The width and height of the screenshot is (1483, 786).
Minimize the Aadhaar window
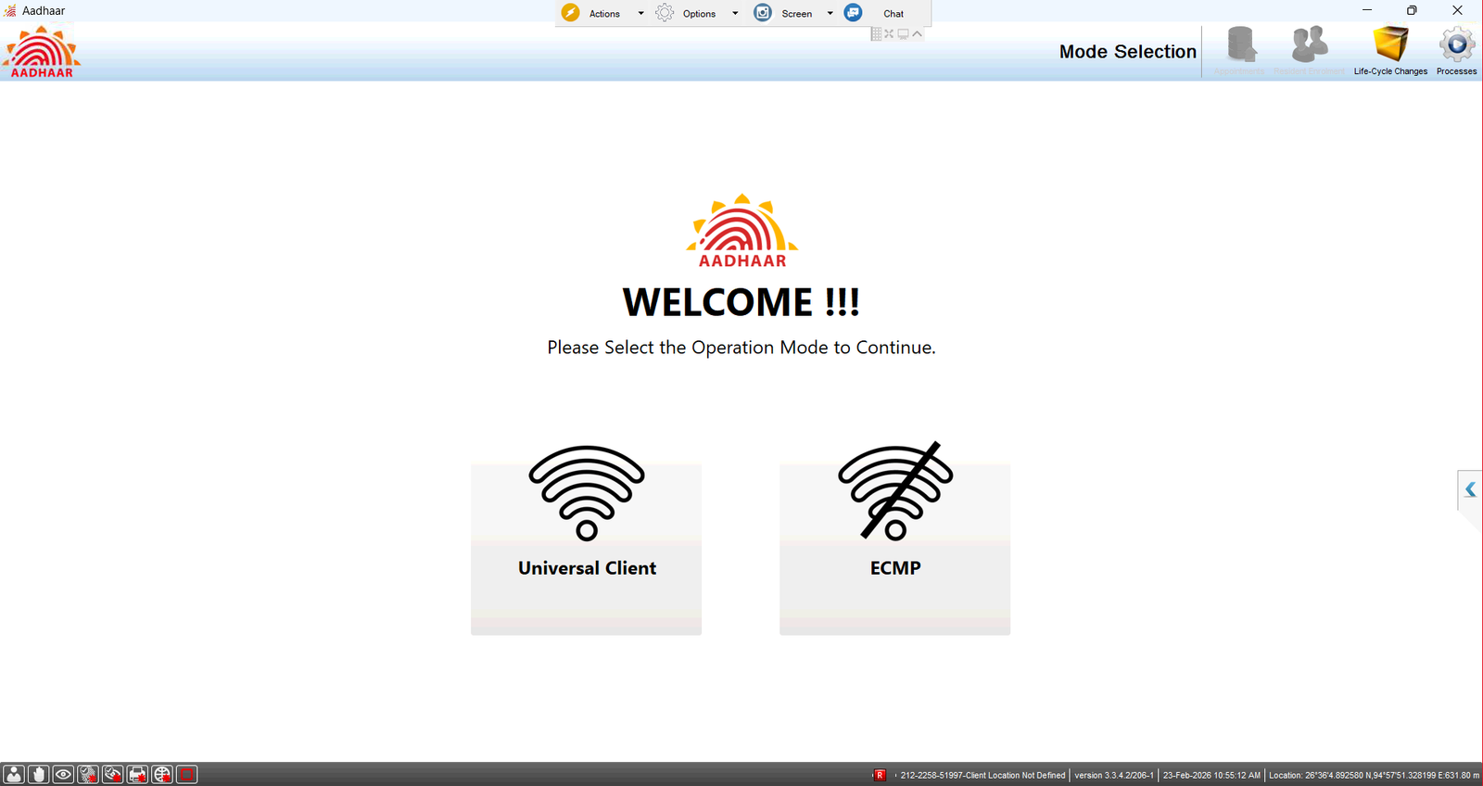point(1366,10)
